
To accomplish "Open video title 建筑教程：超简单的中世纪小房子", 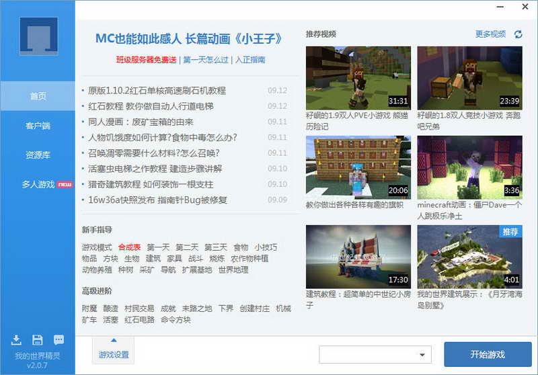I will pyautogui.click(x=358, y=300).
